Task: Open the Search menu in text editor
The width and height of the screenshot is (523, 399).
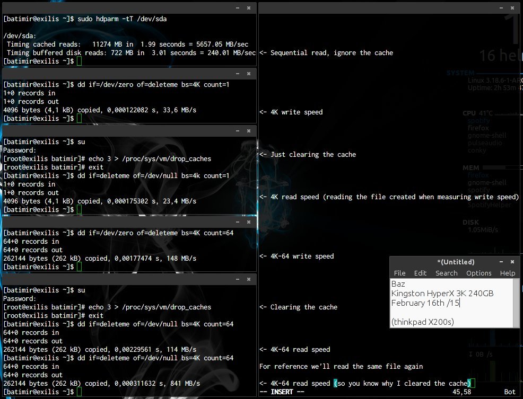Action: [x=446, y=273]
